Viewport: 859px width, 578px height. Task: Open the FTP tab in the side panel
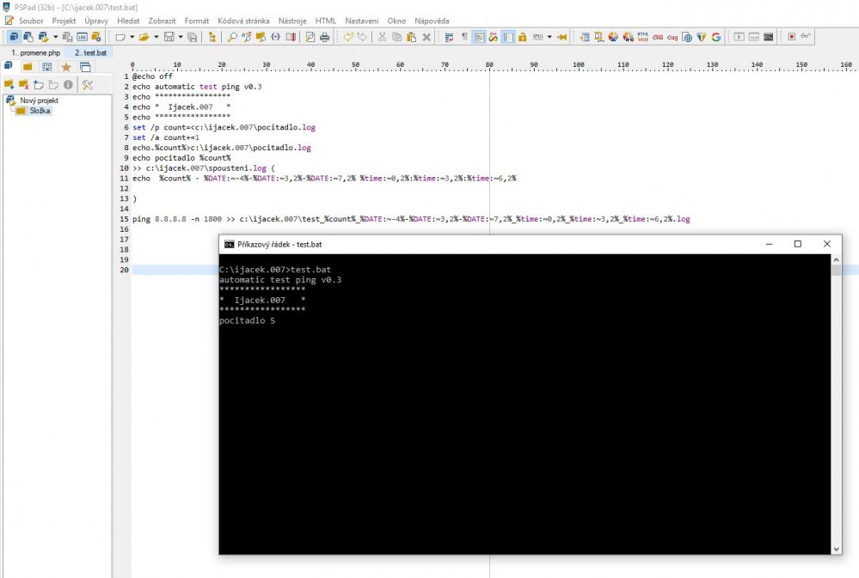(47, 67)
